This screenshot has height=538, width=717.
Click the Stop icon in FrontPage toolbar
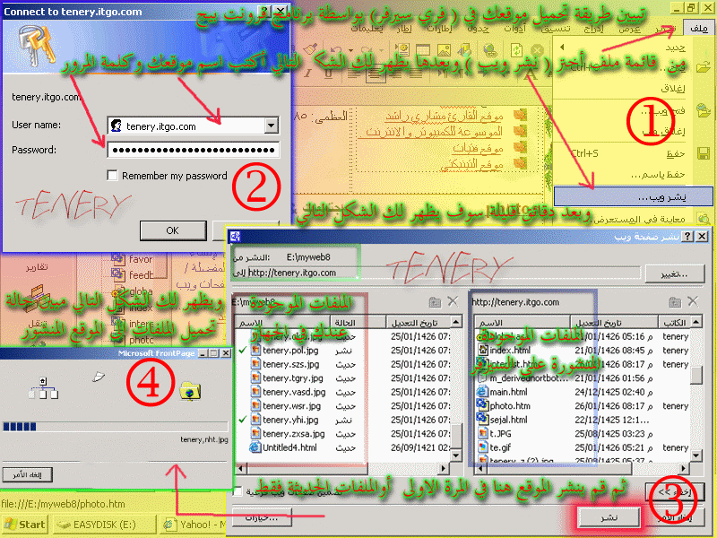(x=537, y=49)
